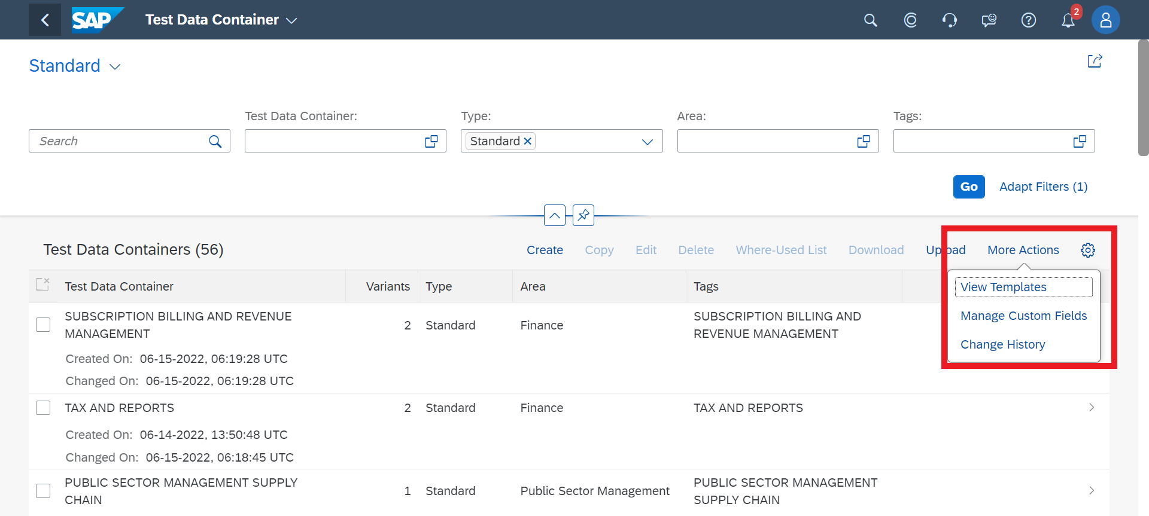Click the Variants column header
Screen dimensions: 1149x516
click(382, 286)
